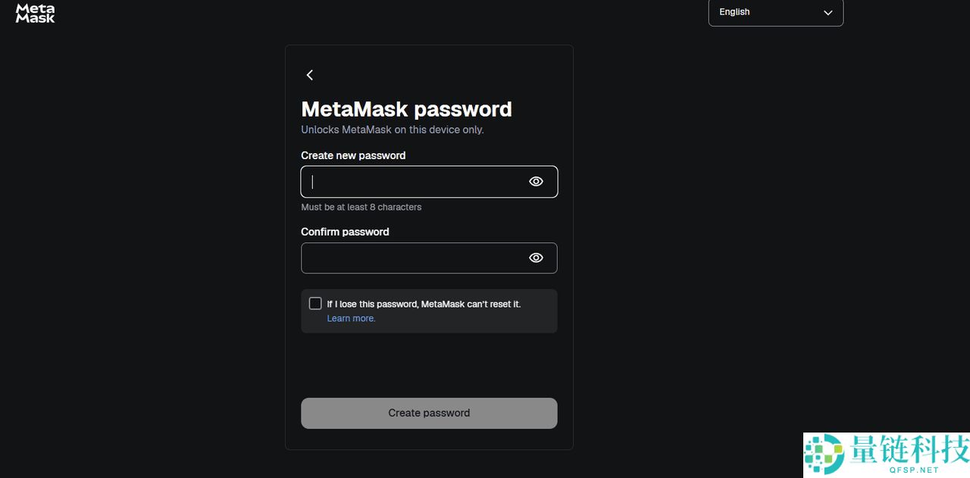Click the Create new password label
Viewport: 970px width, 478px height.
click(x=353, y=155)
